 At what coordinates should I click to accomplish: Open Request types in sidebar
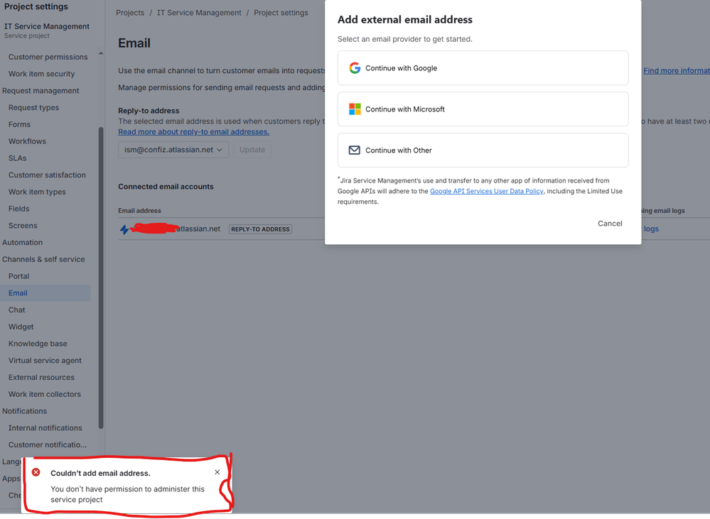[33, 108]
